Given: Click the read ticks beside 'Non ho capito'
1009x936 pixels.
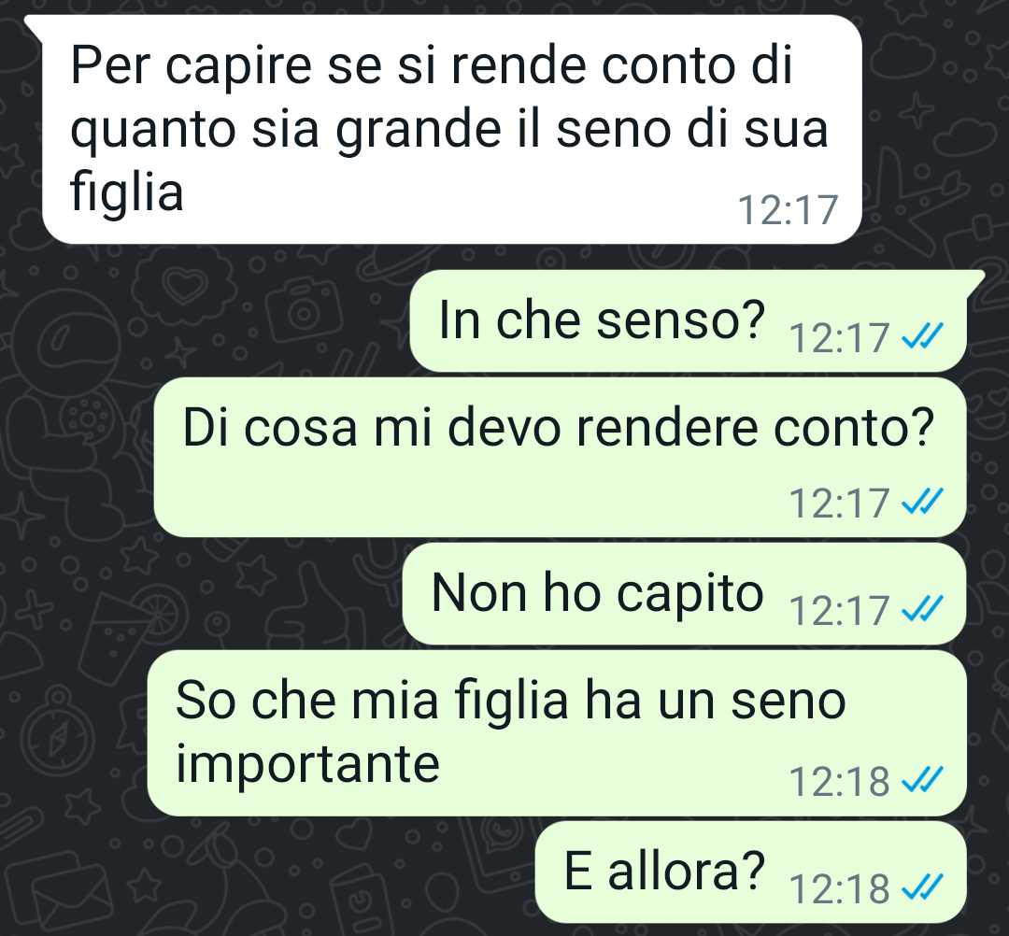Looking at the screenshot, I should tap(923, 608).
